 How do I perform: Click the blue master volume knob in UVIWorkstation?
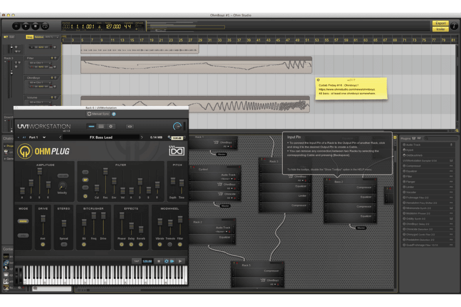pyautogui.click(x=177, y=126)
